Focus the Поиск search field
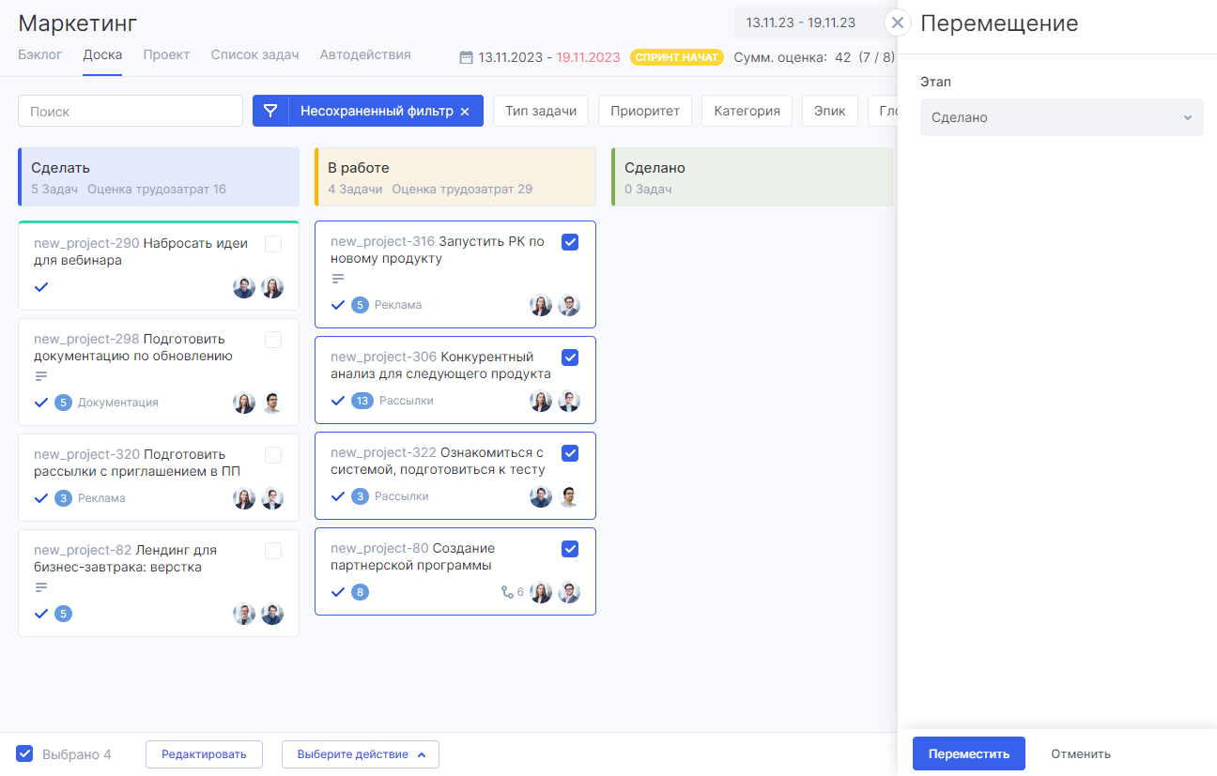 131,111
